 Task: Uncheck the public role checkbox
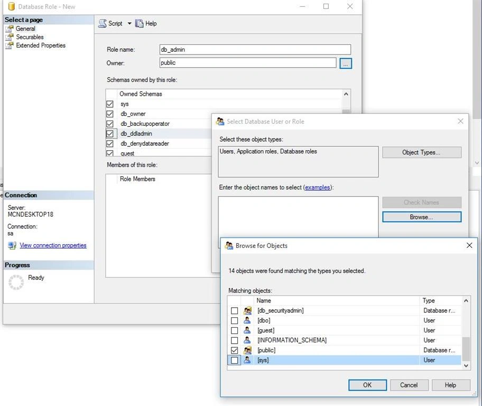point(234,350)
